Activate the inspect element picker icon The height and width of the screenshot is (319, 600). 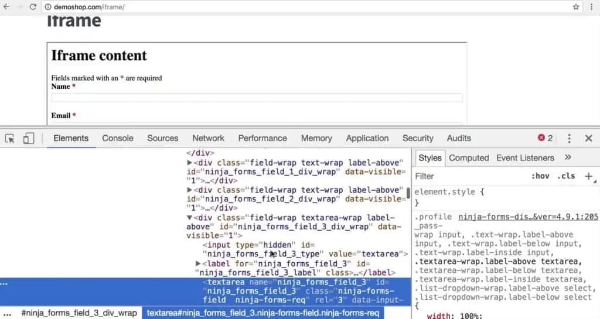(x=10, y=138)
